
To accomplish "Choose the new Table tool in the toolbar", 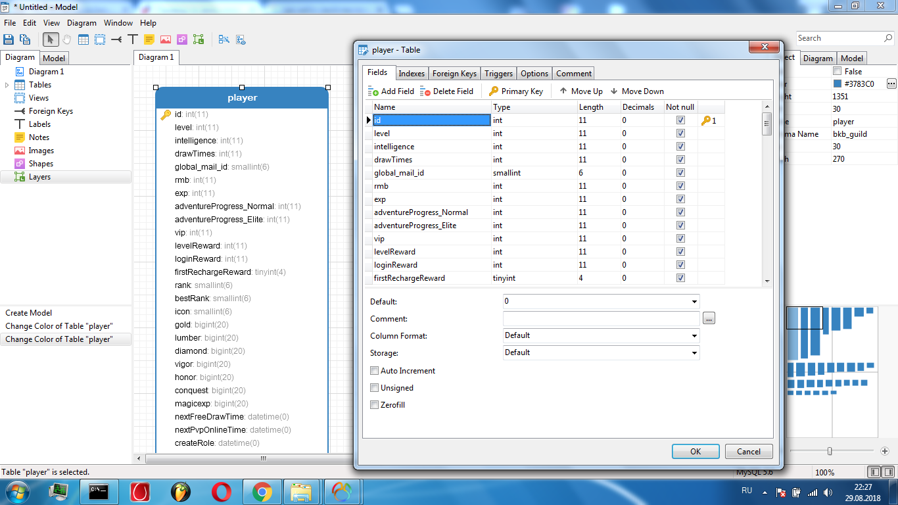I will tap(83, 39).
